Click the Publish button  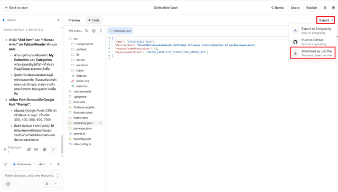click(x=312, y=8)
